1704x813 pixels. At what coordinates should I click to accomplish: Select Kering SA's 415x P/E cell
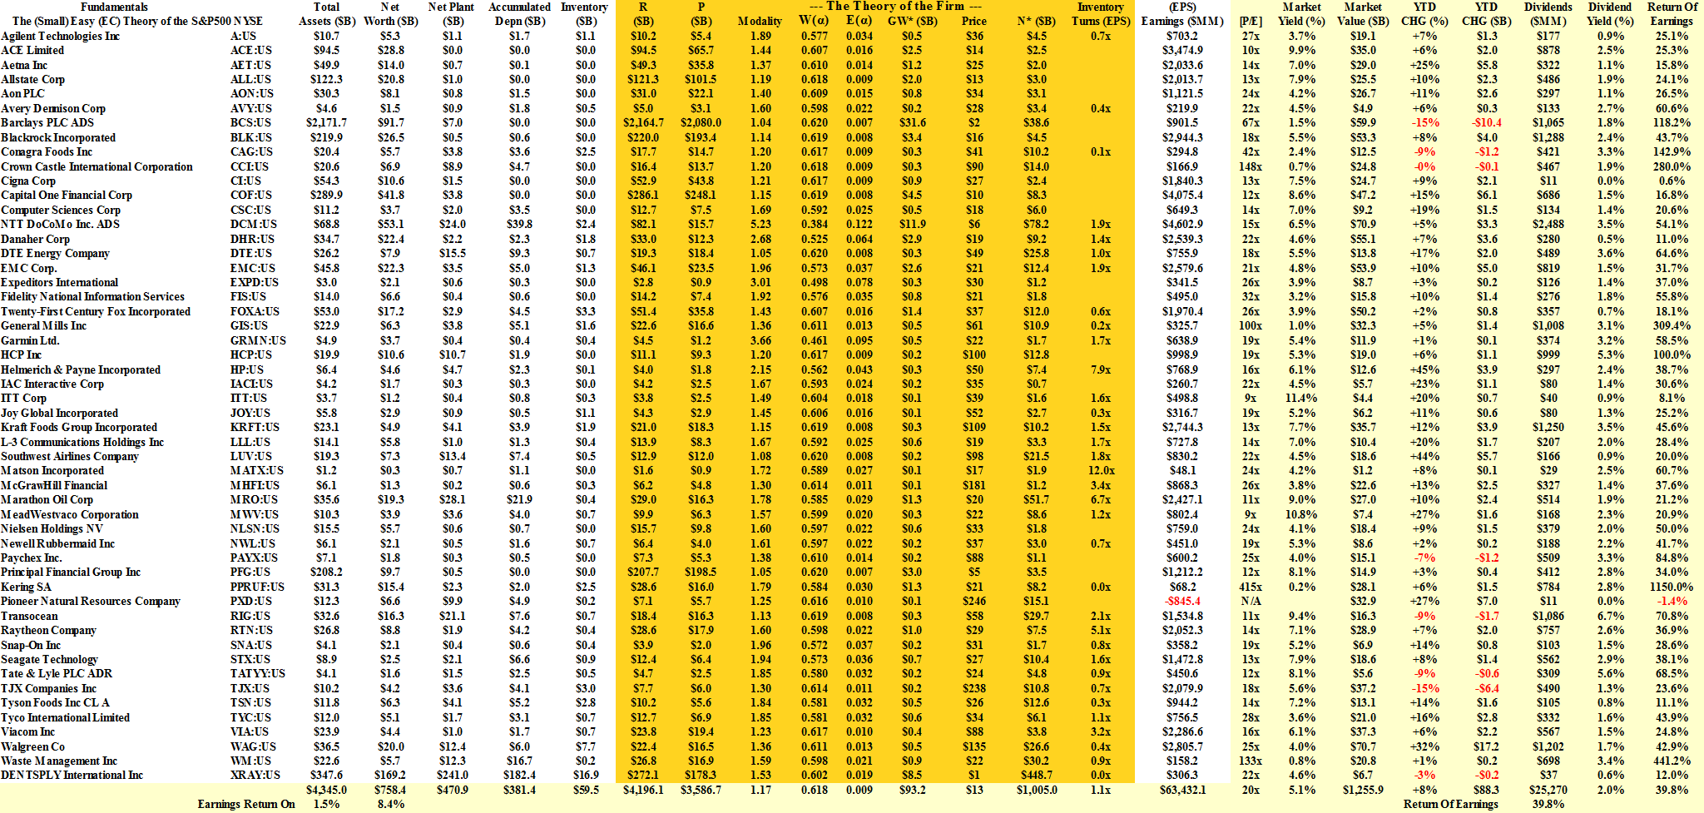click(1250, 587)
